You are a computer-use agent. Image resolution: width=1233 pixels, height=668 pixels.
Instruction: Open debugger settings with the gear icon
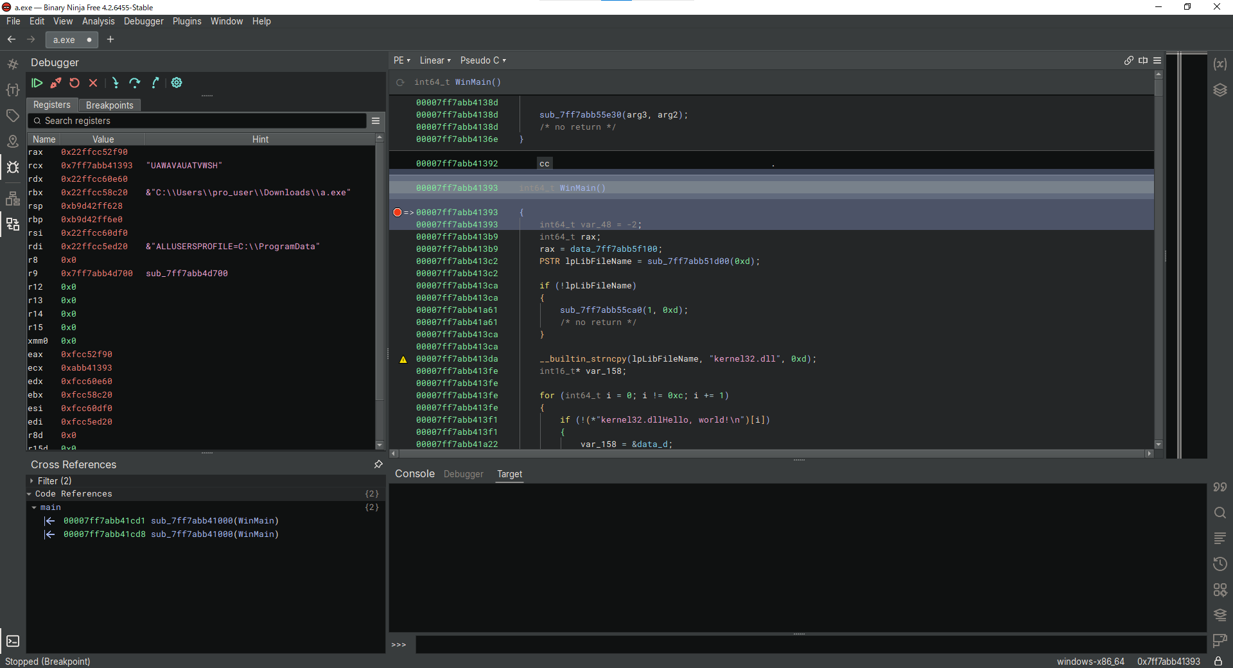coord(177,83)
